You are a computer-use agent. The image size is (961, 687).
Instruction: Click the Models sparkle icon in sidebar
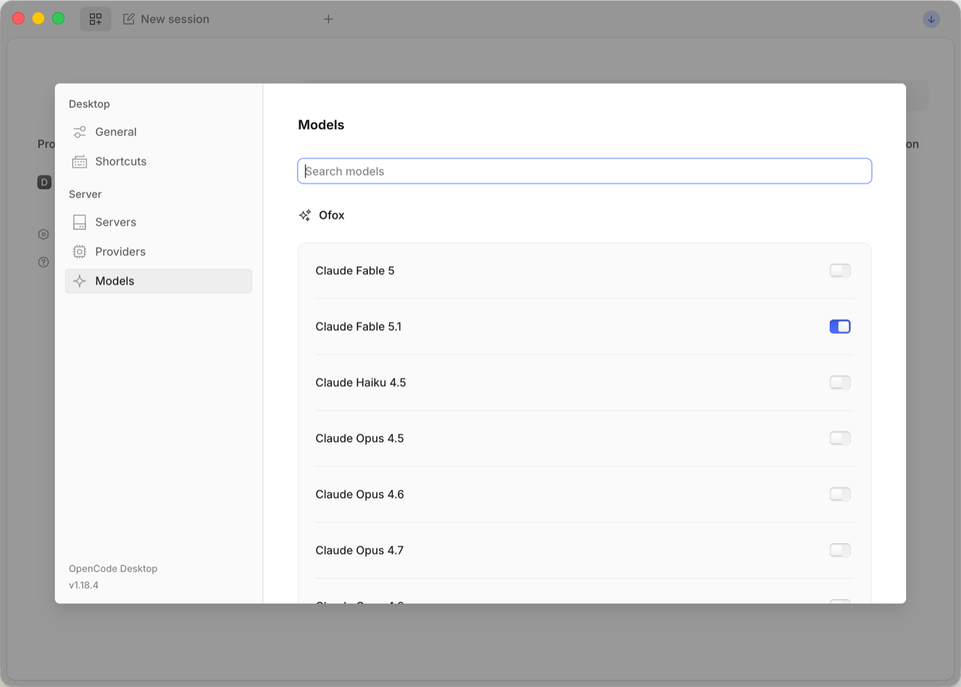pos(80,281)
